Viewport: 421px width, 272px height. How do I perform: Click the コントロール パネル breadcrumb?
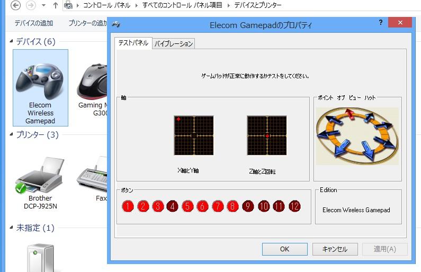(106, 5)
